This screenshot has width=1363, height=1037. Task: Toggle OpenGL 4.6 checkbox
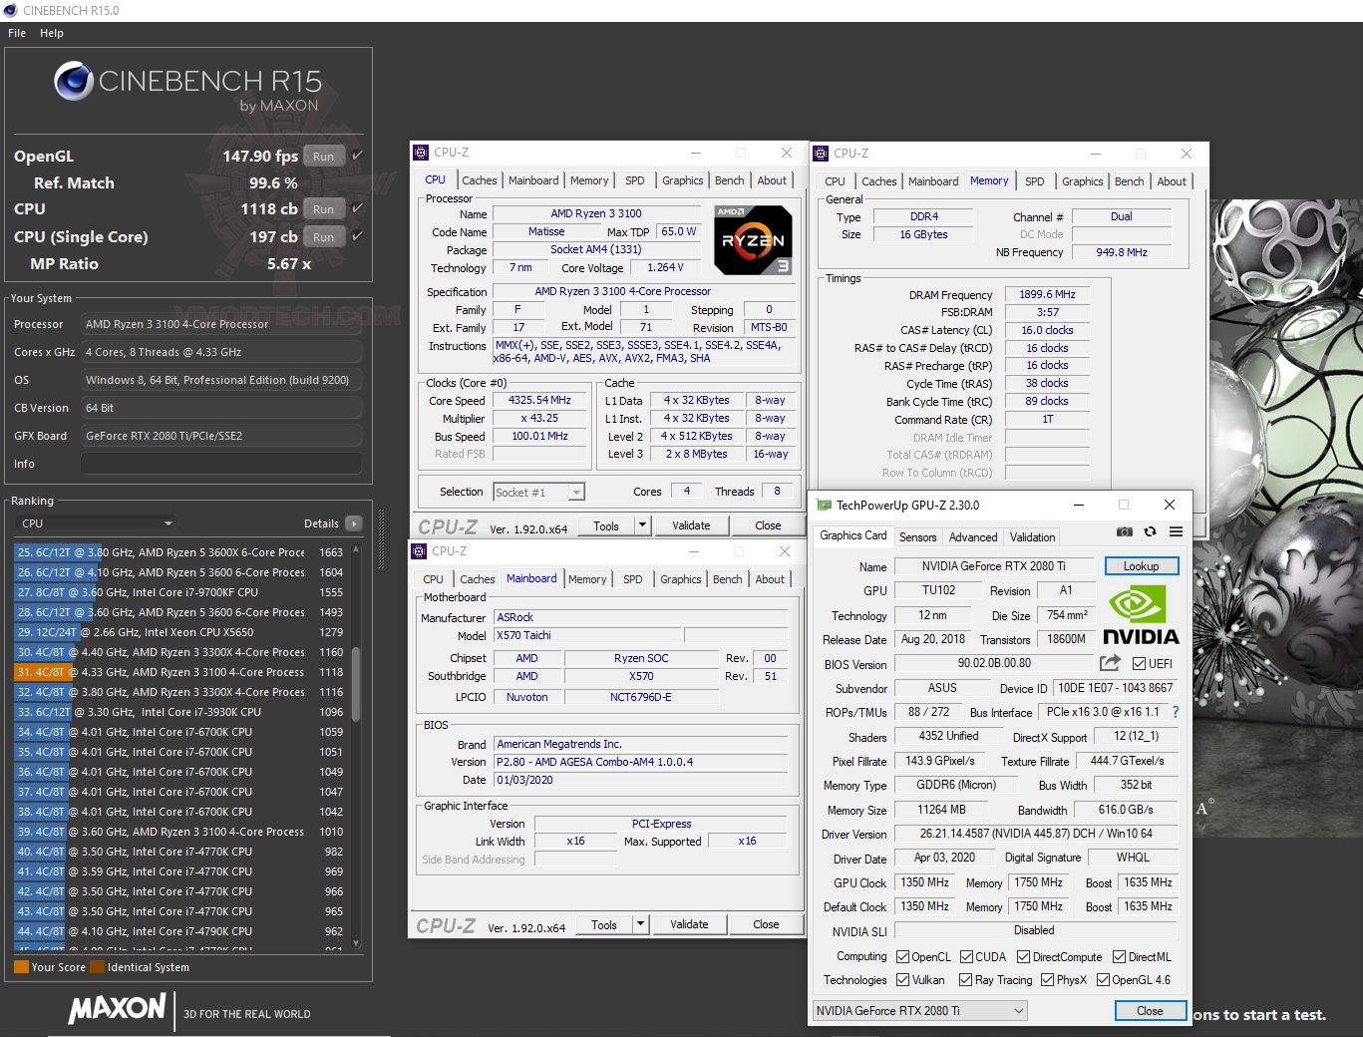tap(1103, 980)
